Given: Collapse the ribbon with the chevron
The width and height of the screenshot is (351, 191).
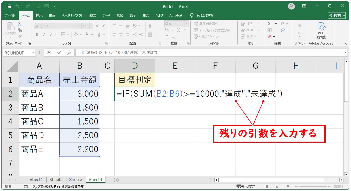Looking at the screenshot, I should tap(345, 44).
